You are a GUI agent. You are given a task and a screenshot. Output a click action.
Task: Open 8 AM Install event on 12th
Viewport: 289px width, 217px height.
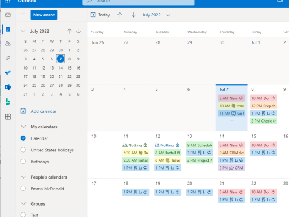pyautogui.click(x=168, y=153)
